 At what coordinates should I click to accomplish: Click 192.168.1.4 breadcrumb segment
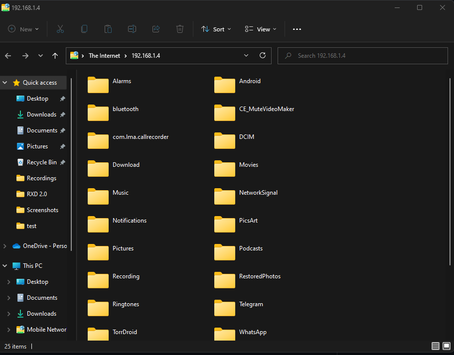pos(146,56)
